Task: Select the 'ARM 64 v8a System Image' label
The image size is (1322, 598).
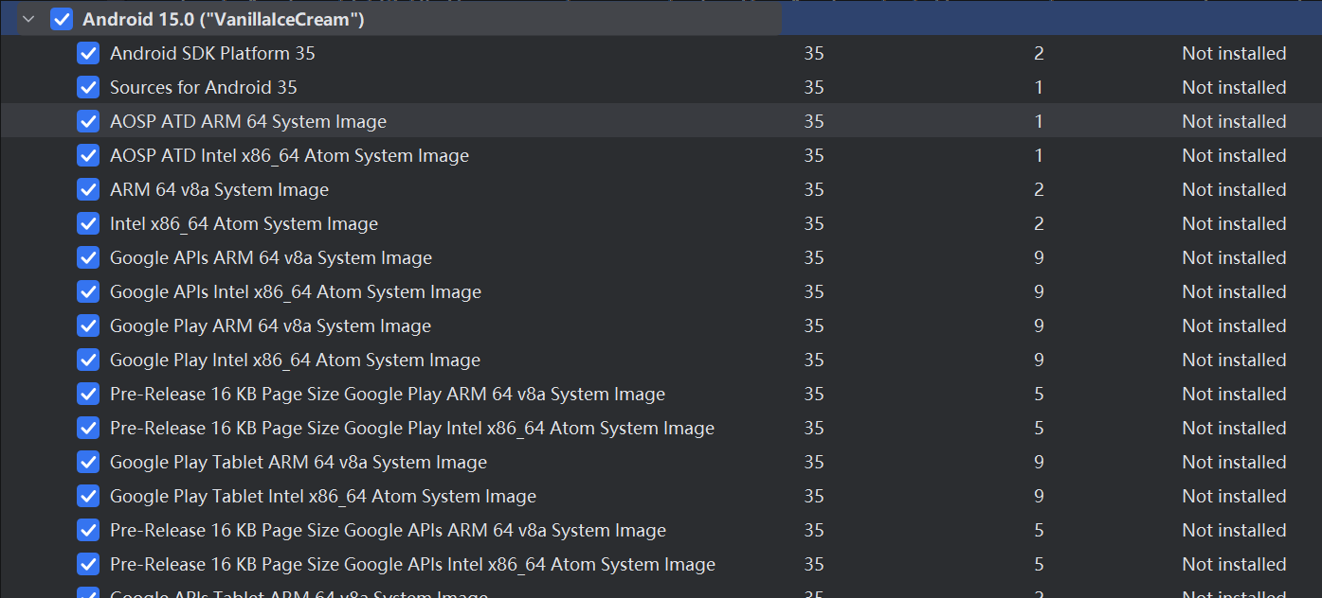Action: 219,189
